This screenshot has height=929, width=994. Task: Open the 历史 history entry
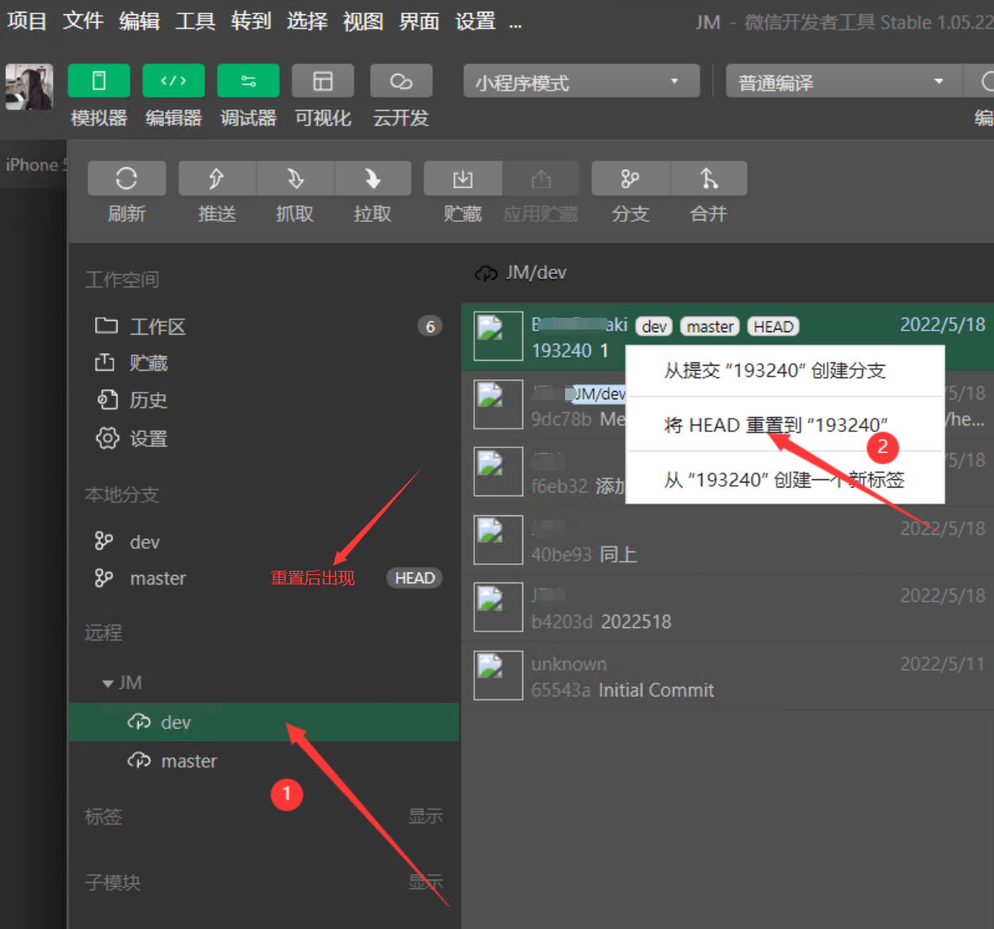pos(263,400)
